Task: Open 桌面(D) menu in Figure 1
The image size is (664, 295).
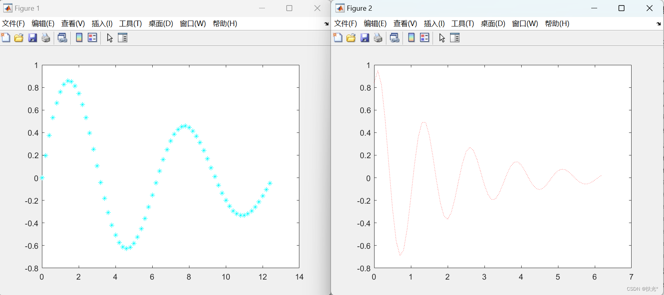Action: pos(161,23)
